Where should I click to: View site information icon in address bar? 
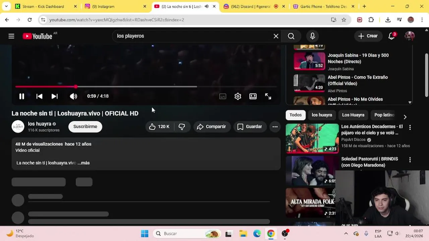[x=43, y=20]
